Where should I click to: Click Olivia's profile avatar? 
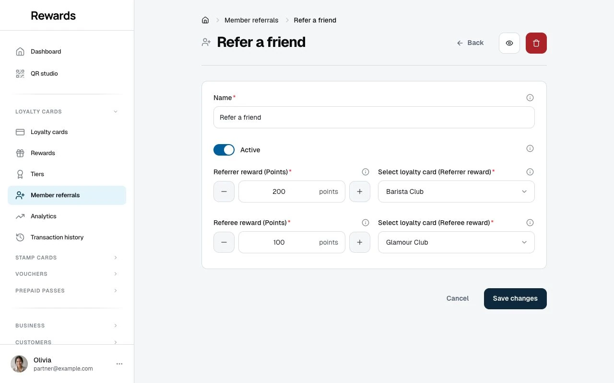(x=19, y=364)
